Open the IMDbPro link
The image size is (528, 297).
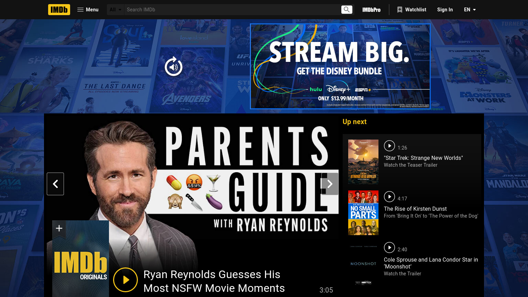click(x=371, y=10)
